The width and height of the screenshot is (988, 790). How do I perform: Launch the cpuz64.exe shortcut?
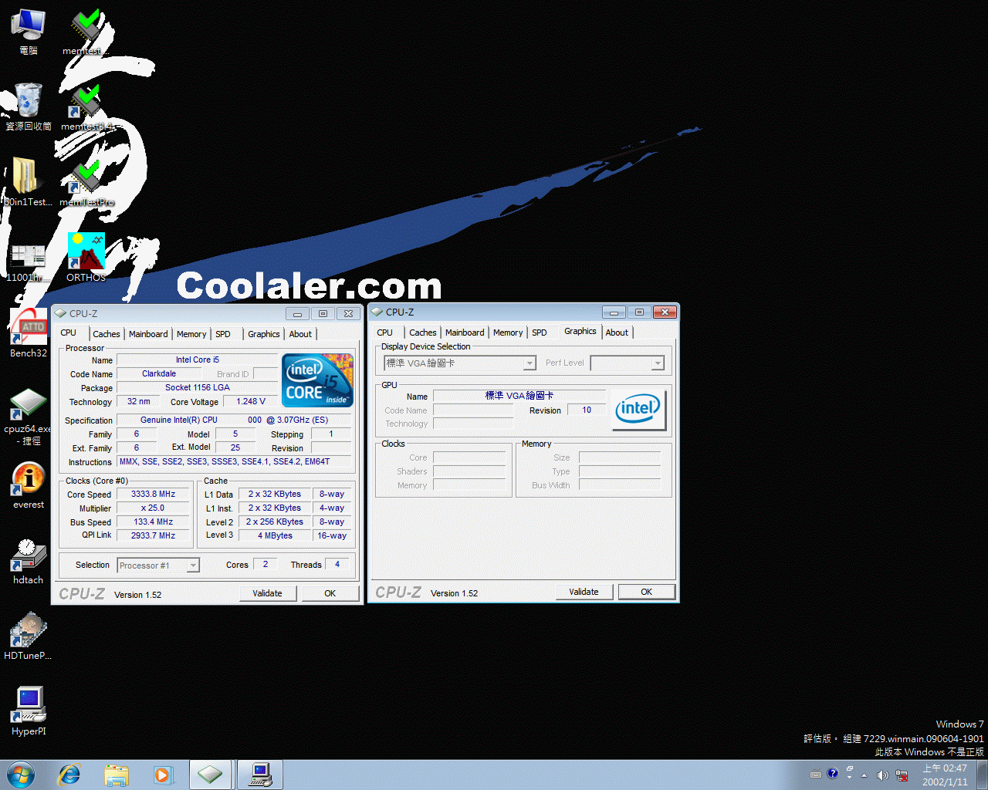click(x=29, y=417)
